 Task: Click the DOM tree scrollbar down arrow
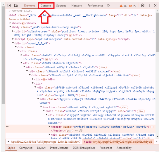(x=157, y=137)
